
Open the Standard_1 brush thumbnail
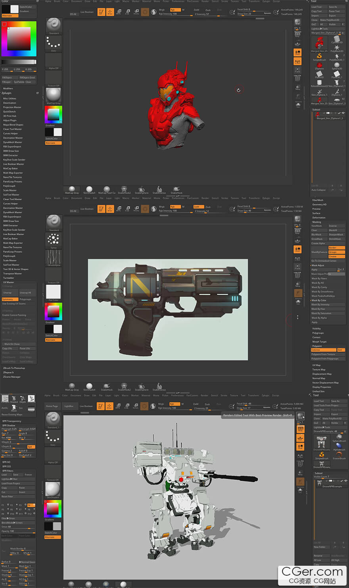tap(53, 420)
